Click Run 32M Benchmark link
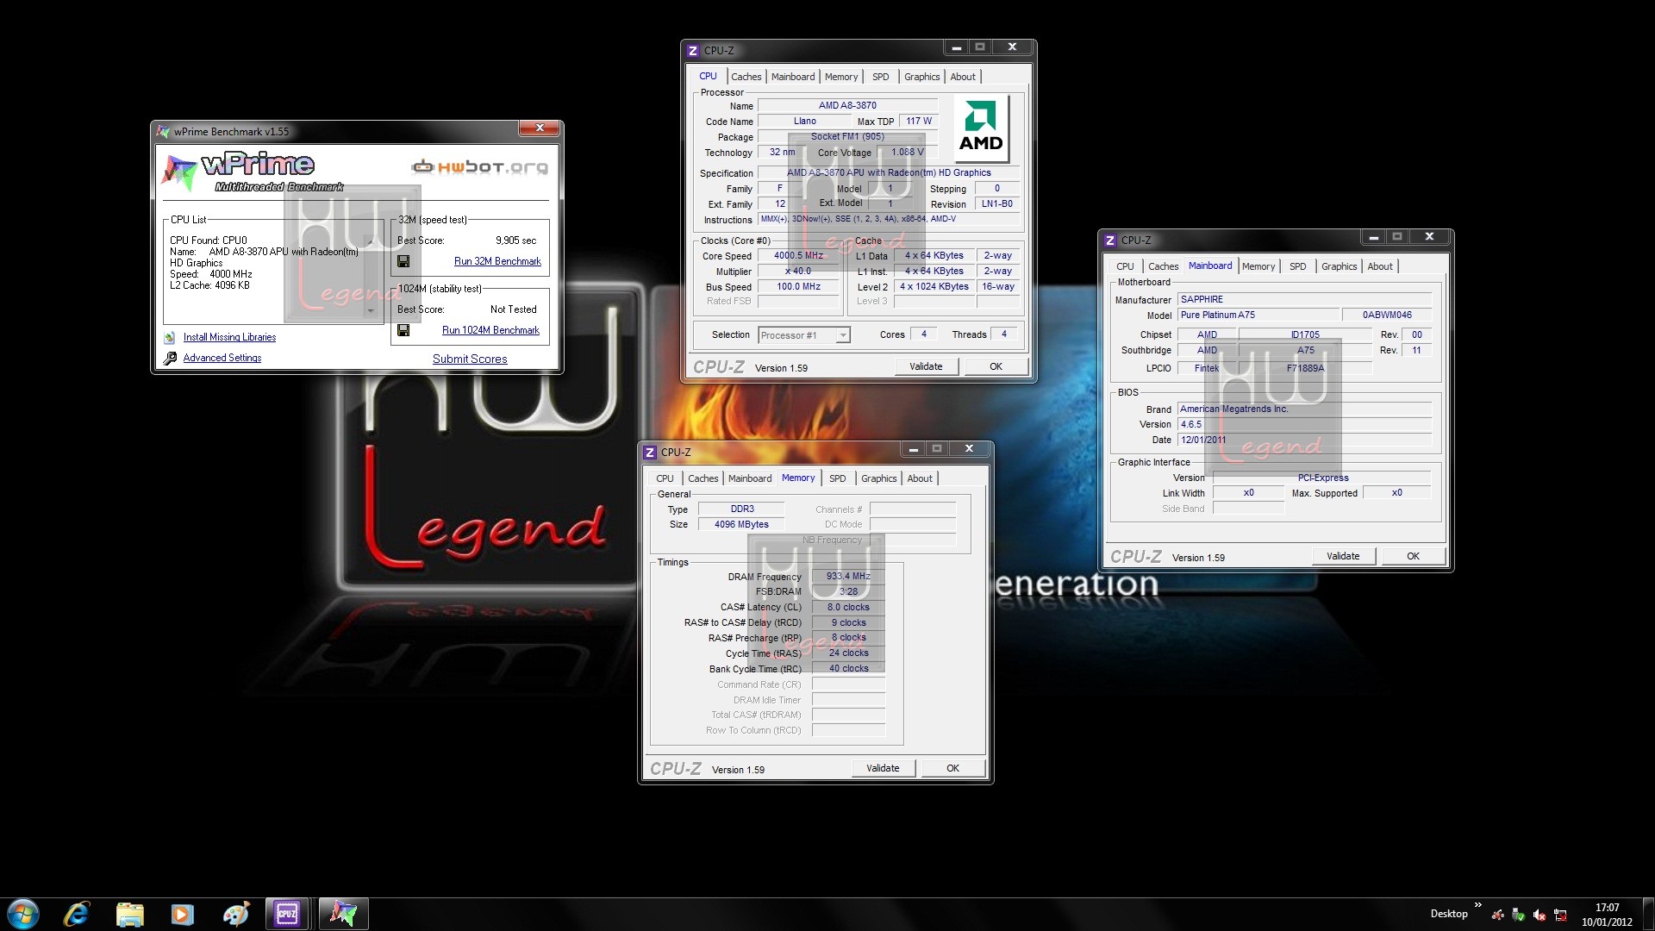The image size is (1655, 931). coord(497,261)
